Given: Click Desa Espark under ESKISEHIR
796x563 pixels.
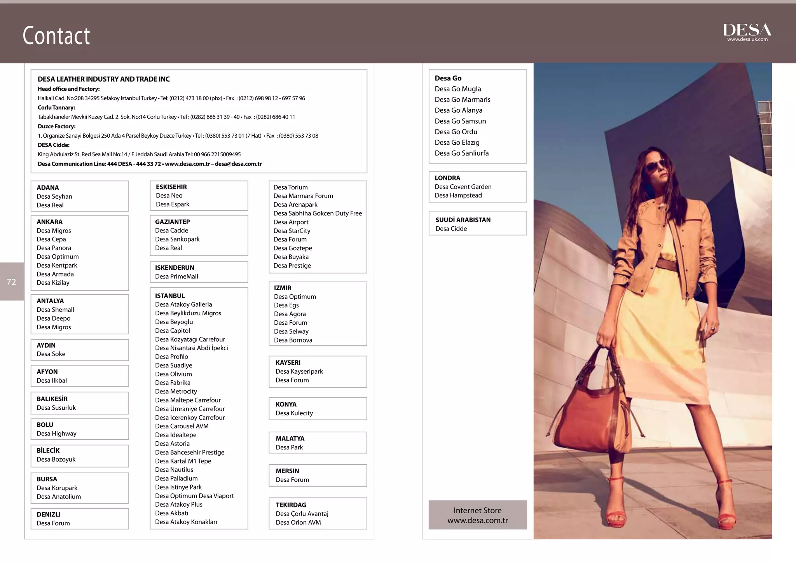Looking at the screenshot, I should [x=173, y=204].
